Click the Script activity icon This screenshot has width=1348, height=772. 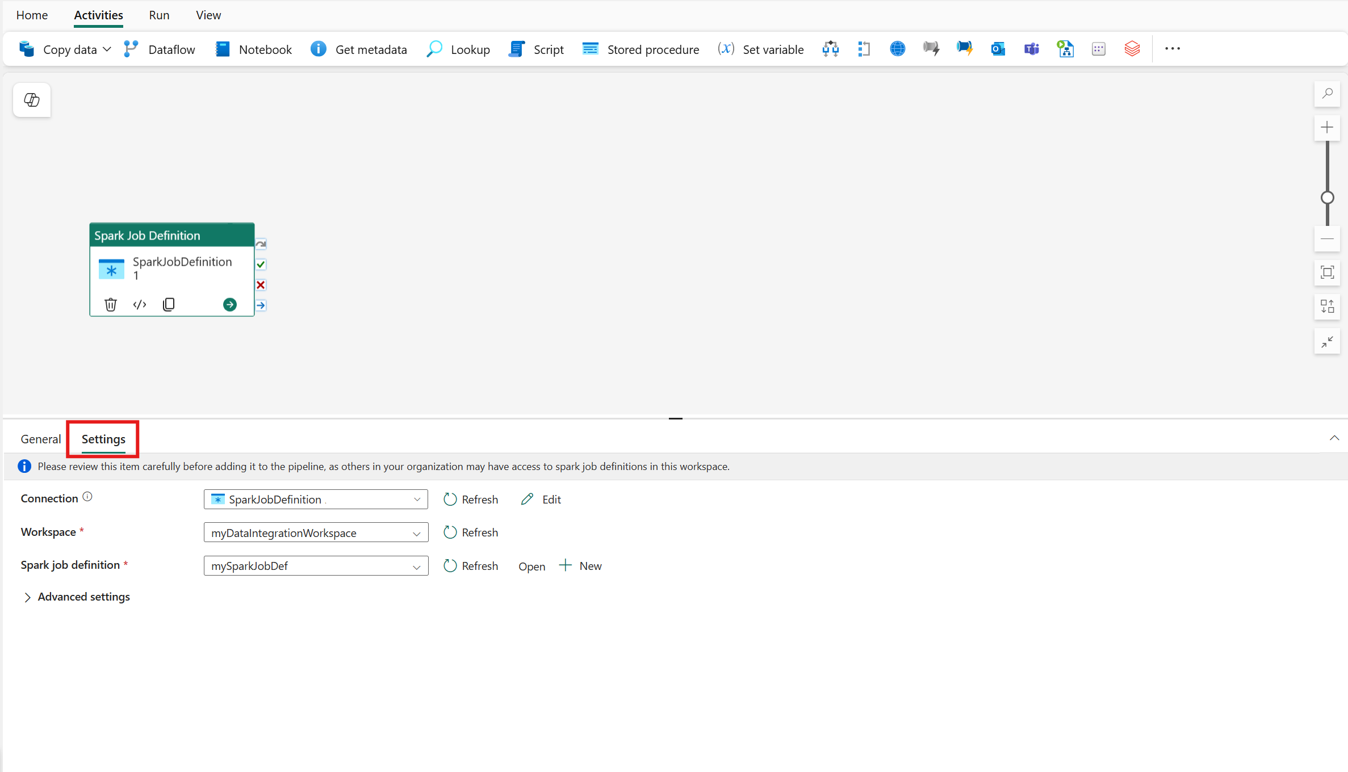(517, 48)
